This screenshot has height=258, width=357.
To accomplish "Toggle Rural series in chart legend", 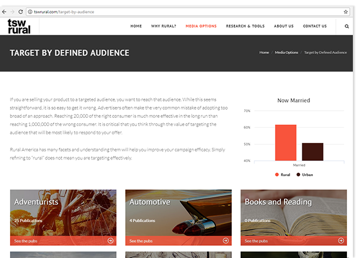I will click(x=282, y=175).
